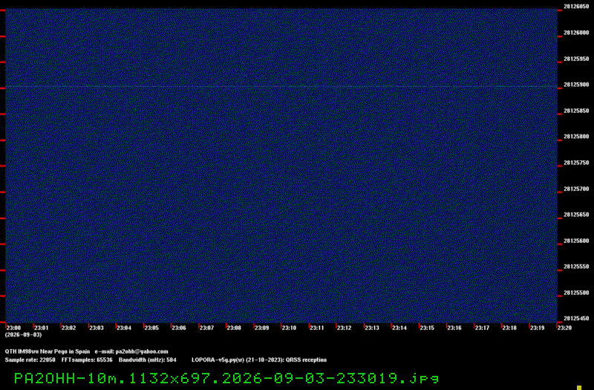The image size is (594, 390).
Task: Click the green PA2OHH-10m filename text
Action: 226,378
